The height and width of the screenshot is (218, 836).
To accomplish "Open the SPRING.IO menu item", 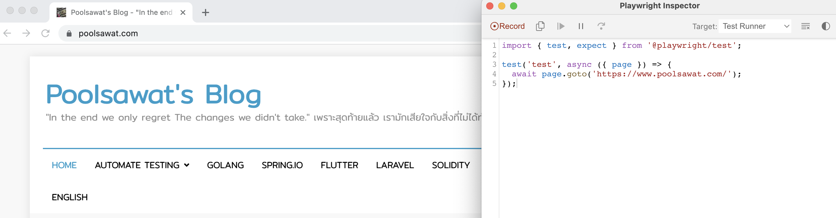I will (x=282, y=165).
